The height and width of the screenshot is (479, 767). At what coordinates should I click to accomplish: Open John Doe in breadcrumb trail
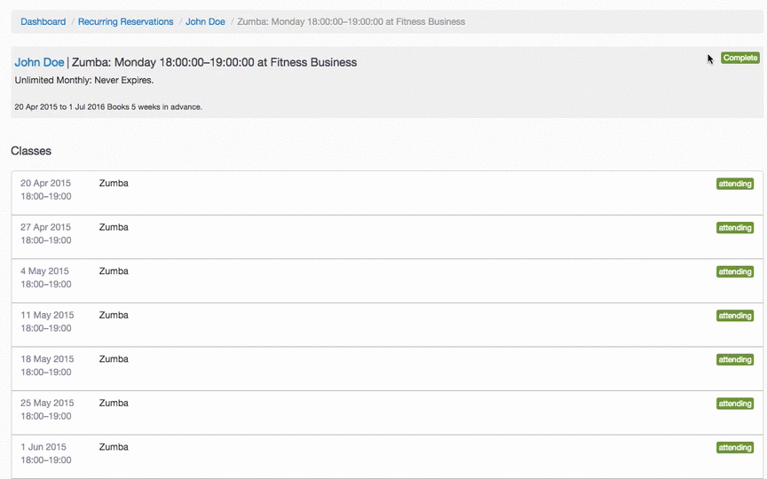pyautogui.click(x=205, y=21)
